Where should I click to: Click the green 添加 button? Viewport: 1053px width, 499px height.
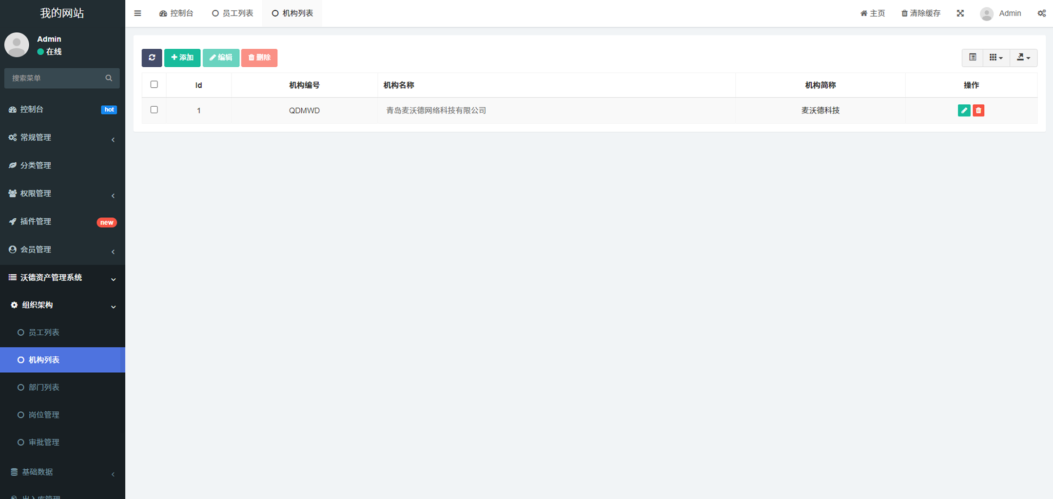[182, 58]
